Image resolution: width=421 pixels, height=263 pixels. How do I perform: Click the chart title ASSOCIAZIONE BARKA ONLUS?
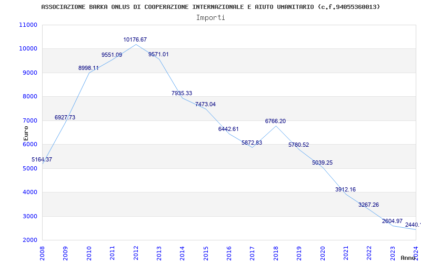211,7
